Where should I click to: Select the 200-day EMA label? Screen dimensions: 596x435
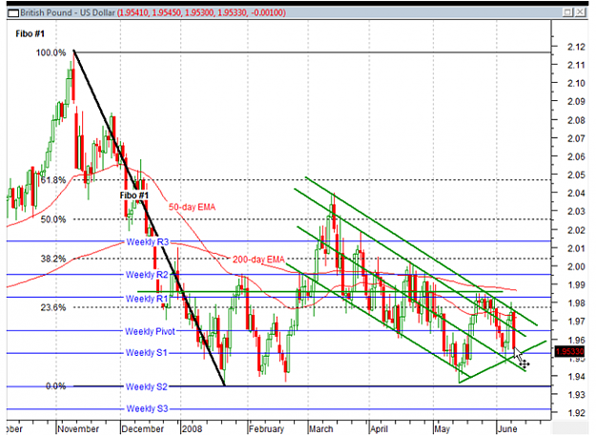[258, 259]
